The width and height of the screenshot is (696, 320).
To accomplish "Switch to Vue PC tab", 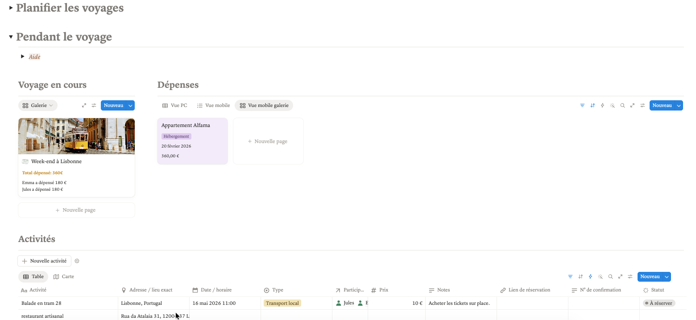I will coord(175,106).
